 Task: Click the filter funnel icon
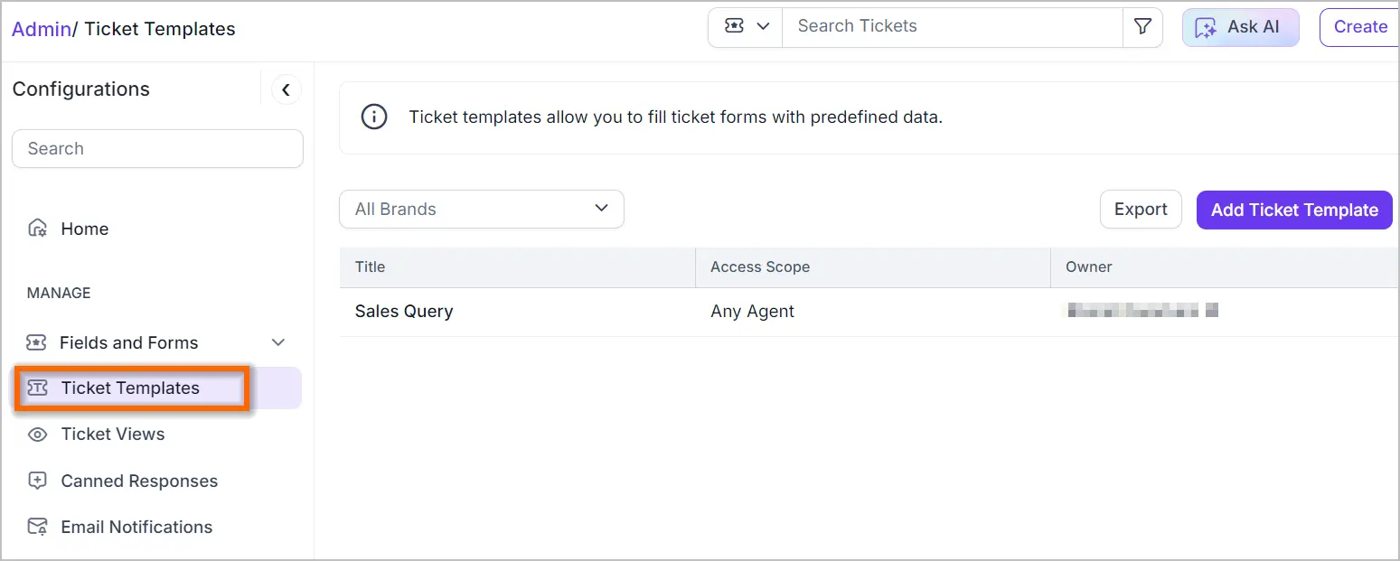tap(1142, 27)
